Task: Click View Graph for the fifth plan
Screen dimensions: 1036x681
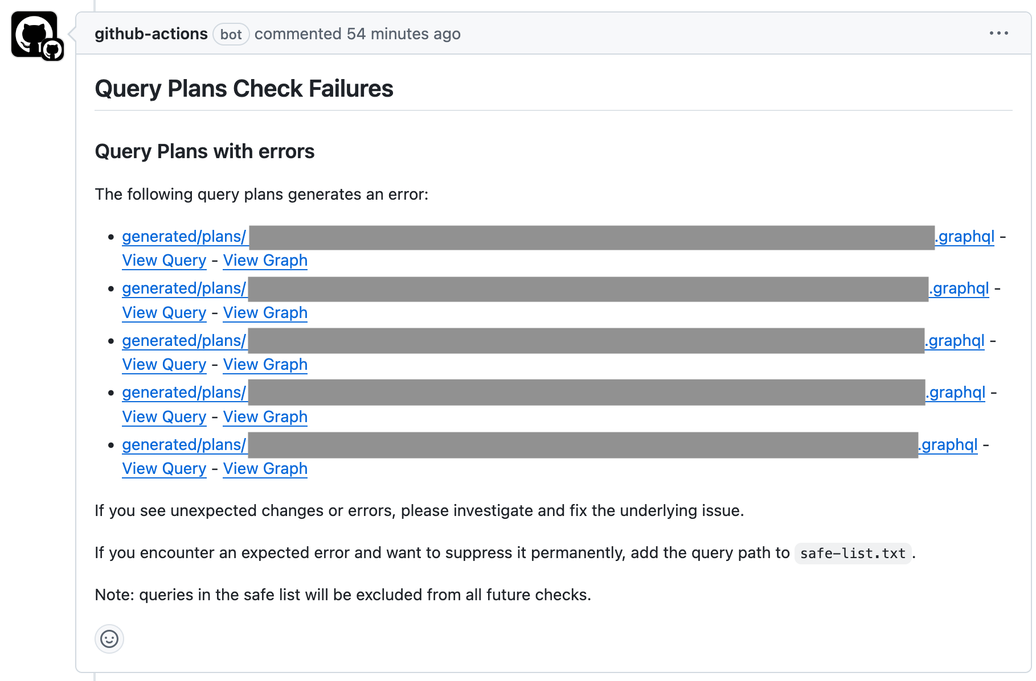Action: coord(265,469)
